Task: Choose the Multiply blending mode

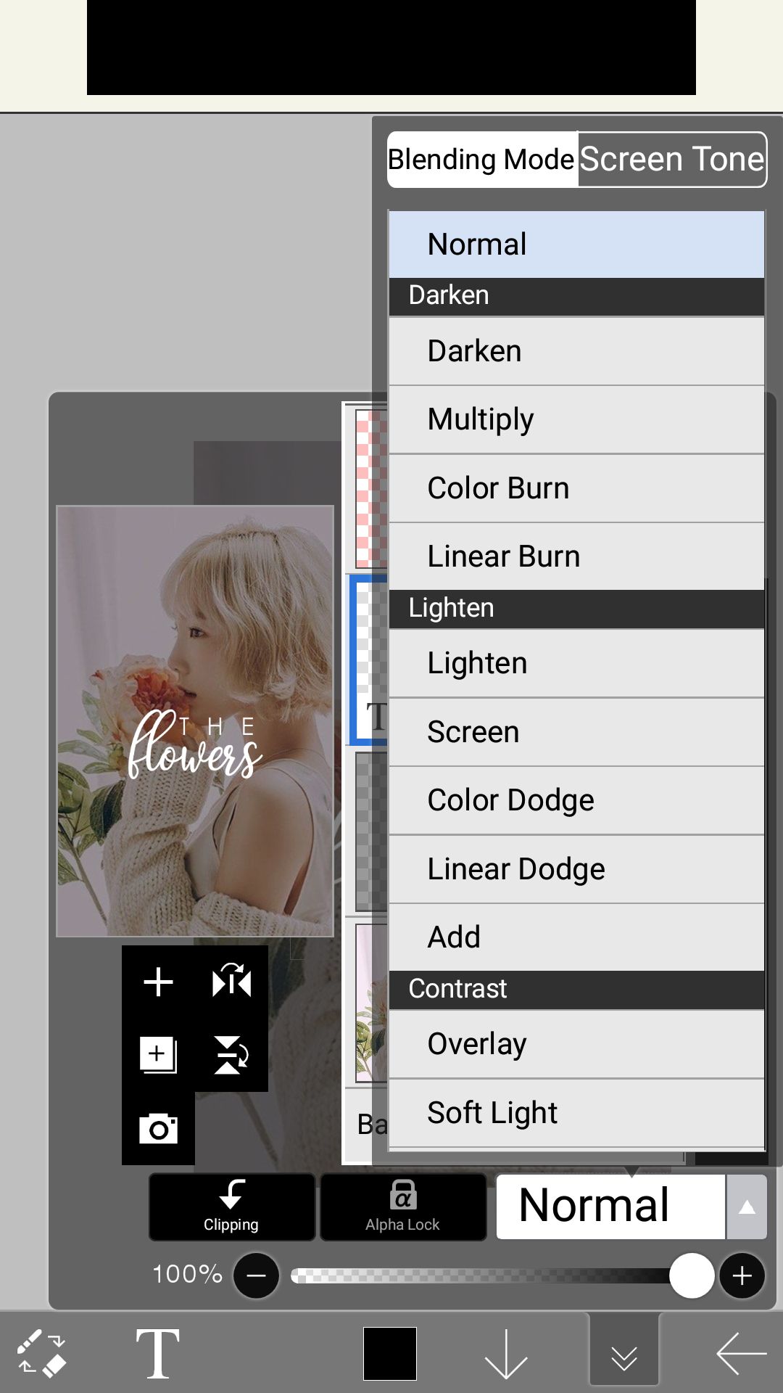Action: click(x=576, y=419)
